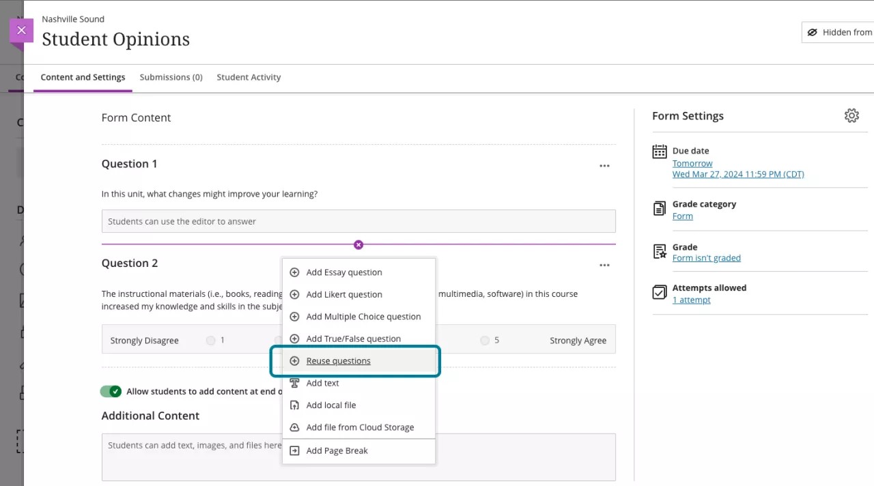
Task: Disable the allow students to add content toggle
Action: point(111,391)
